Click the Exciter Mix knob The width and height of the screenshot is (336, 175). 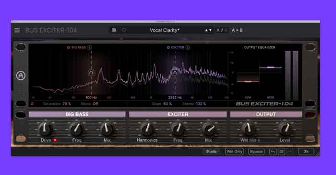(x=209, y=129)
